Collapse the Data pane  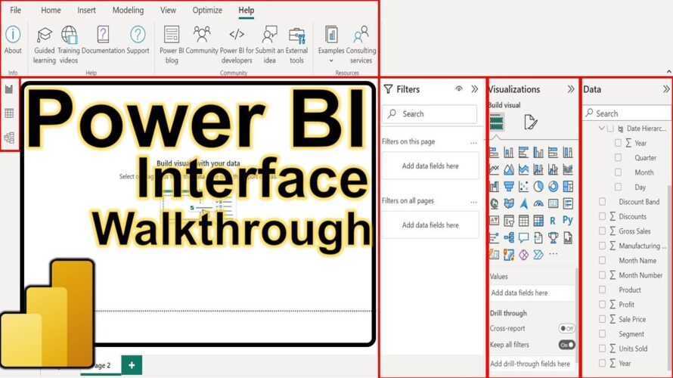pyautogui.click(x=665, y=88)
